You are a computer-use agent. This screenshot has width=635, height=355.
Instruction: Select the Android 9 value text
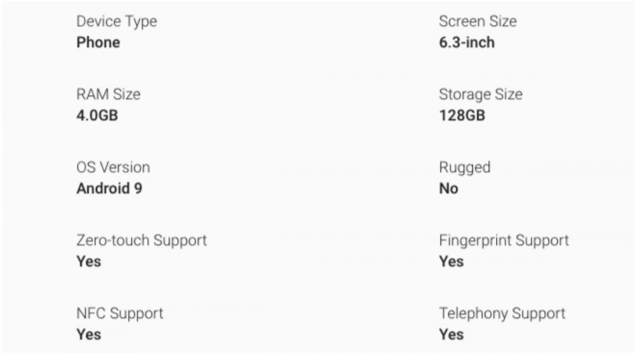click(109, 189)
